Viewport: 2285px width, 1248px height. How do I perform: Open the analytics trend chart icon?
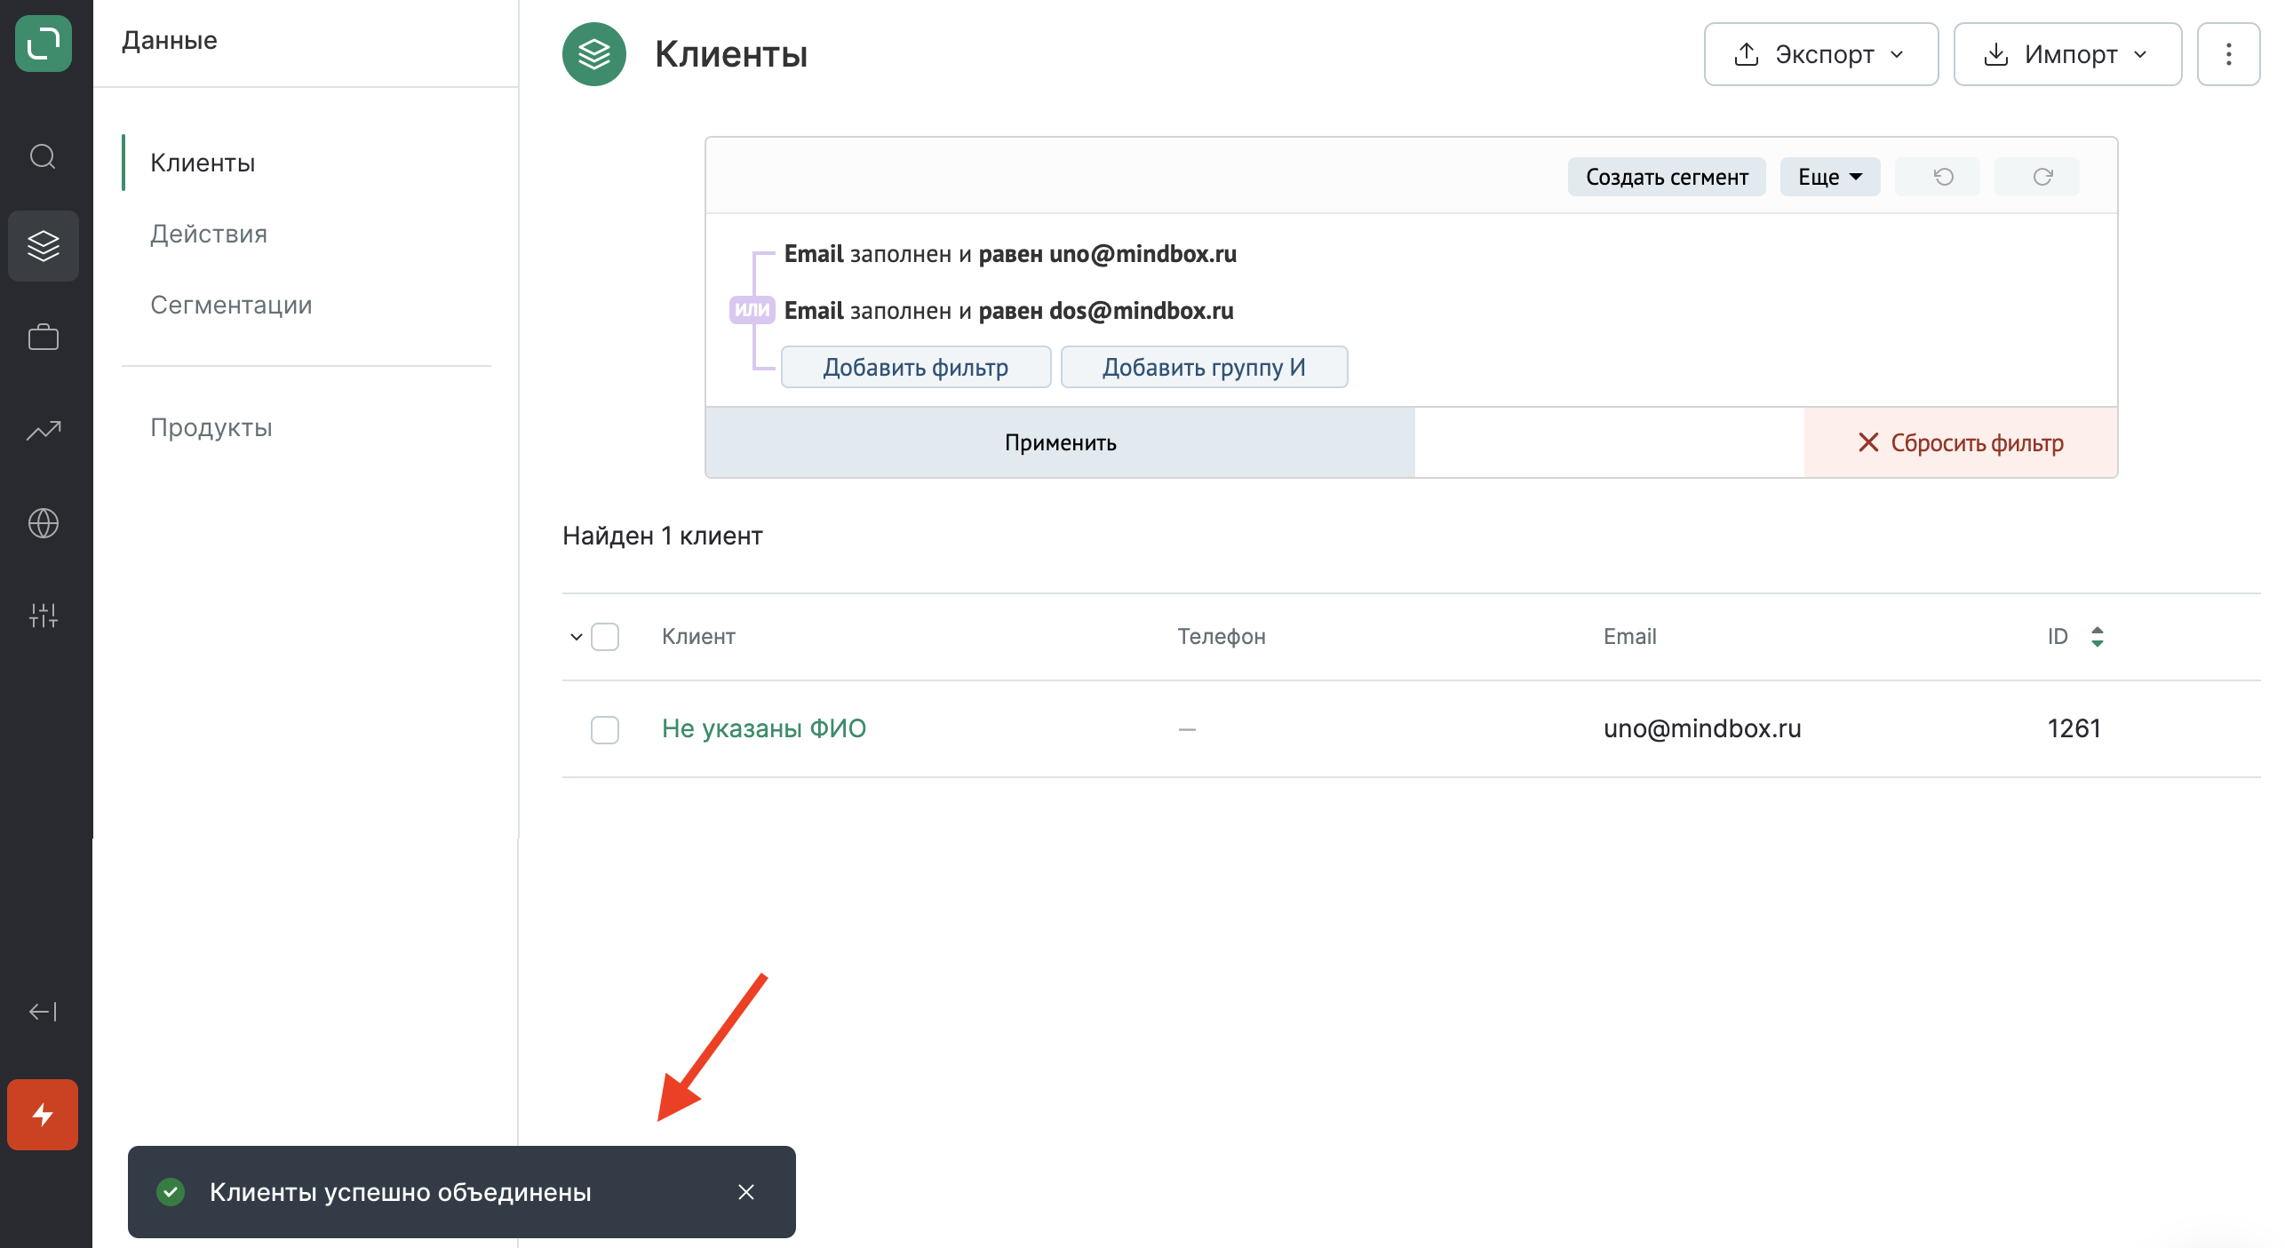(x=44, y=431)
